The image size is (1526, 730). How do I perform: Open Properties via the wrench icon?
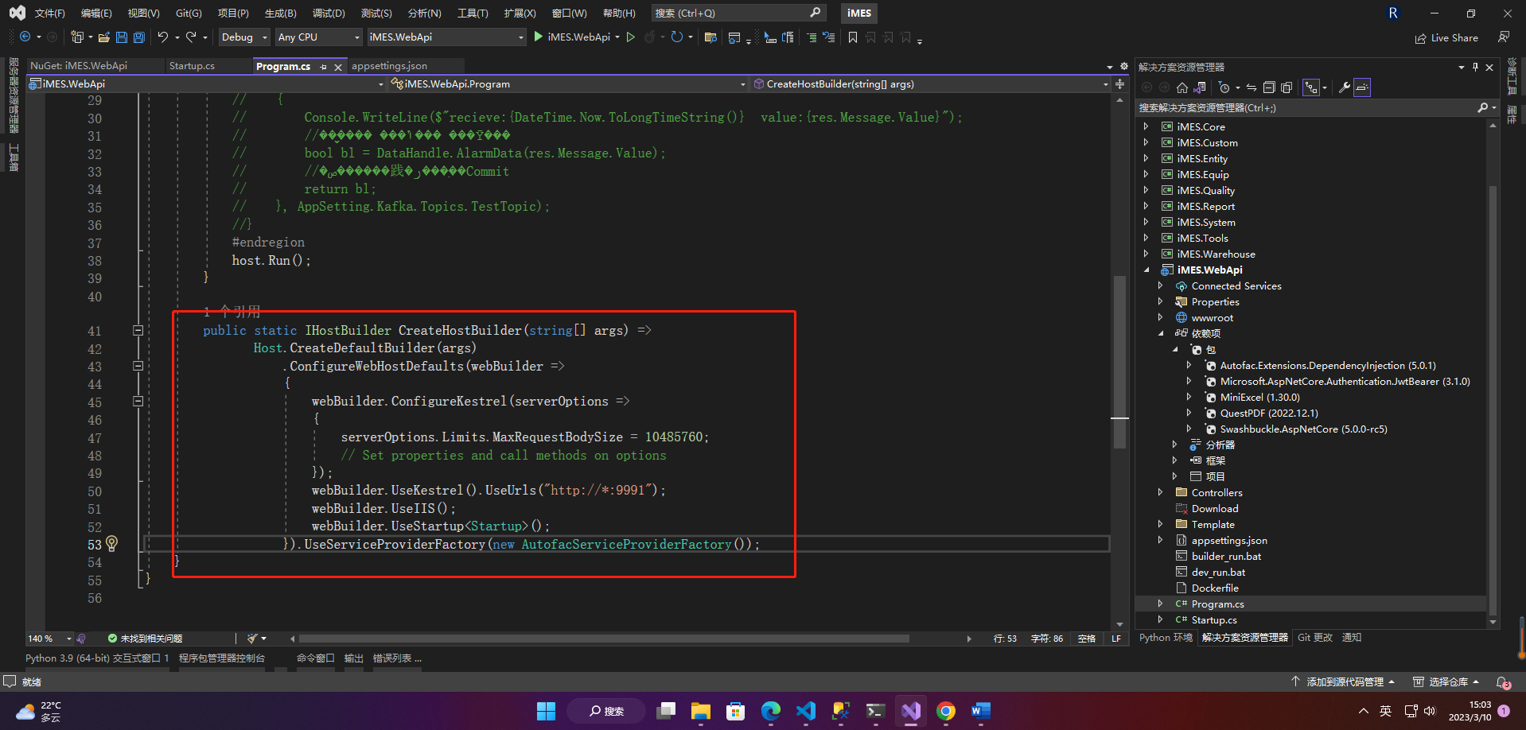[1345, 87]
